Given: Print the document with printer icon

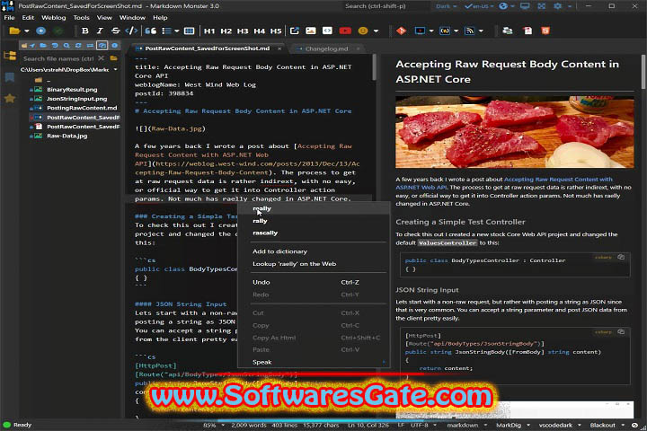Looking at the screenshot, I should pyautogui.click(x=508, y=31).
